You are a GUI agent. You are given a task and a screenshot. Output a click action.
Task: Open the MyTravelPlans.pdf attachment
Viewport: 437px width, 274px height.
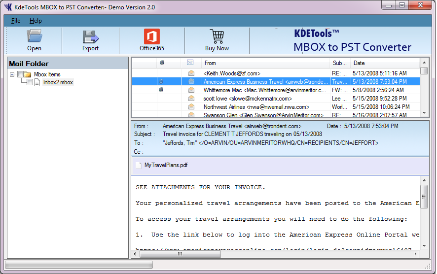pyautogui.click(x=166, y=165)
